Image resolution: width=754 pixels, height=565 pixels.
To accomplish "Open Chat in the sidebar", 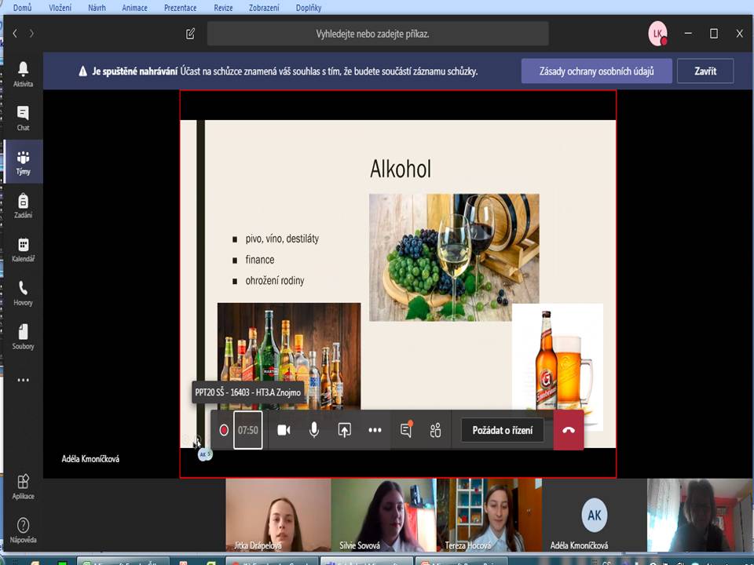I will pyautogui.click(x=23, y=117).
